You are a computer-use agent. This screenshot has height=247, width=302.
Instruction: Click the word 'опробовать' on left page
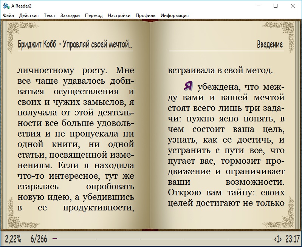point(110,187)
